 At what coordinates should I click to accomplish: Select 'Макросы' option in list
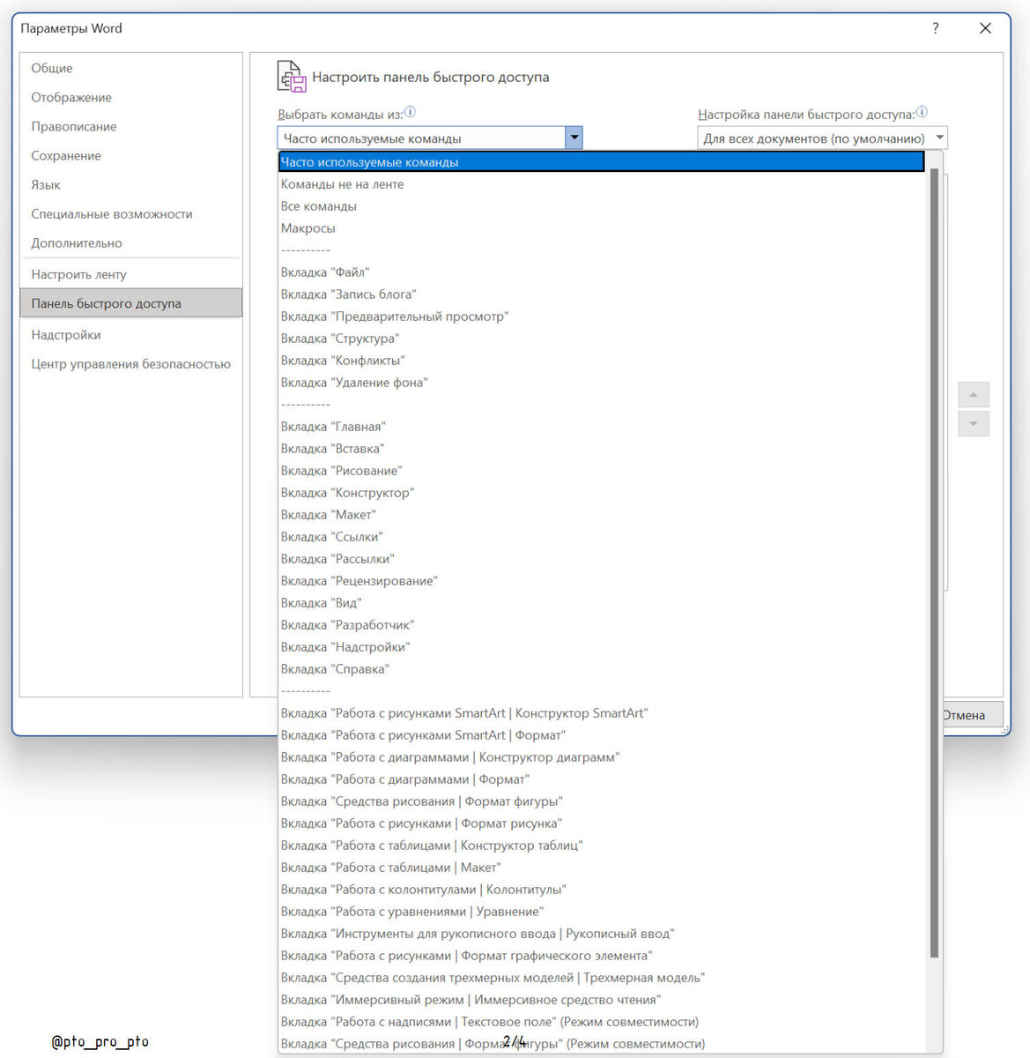click(603, 228)
